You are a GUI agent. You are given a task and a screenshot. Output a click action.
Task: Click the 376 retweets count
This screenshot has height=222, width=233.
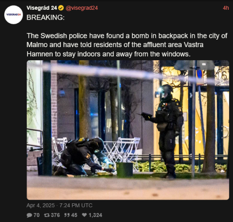coord(55,215)
